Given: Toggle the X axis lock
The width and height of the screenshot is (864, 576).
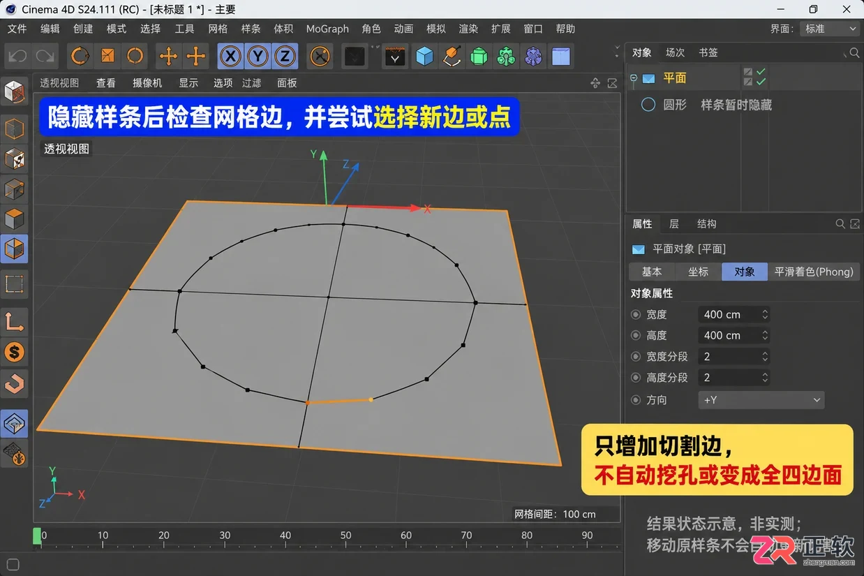Looking at the screenshot, I should pos(231,56).
